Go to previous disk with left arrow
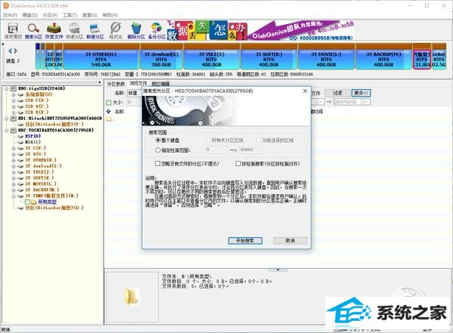453x333 pixels. click(11, 51)
